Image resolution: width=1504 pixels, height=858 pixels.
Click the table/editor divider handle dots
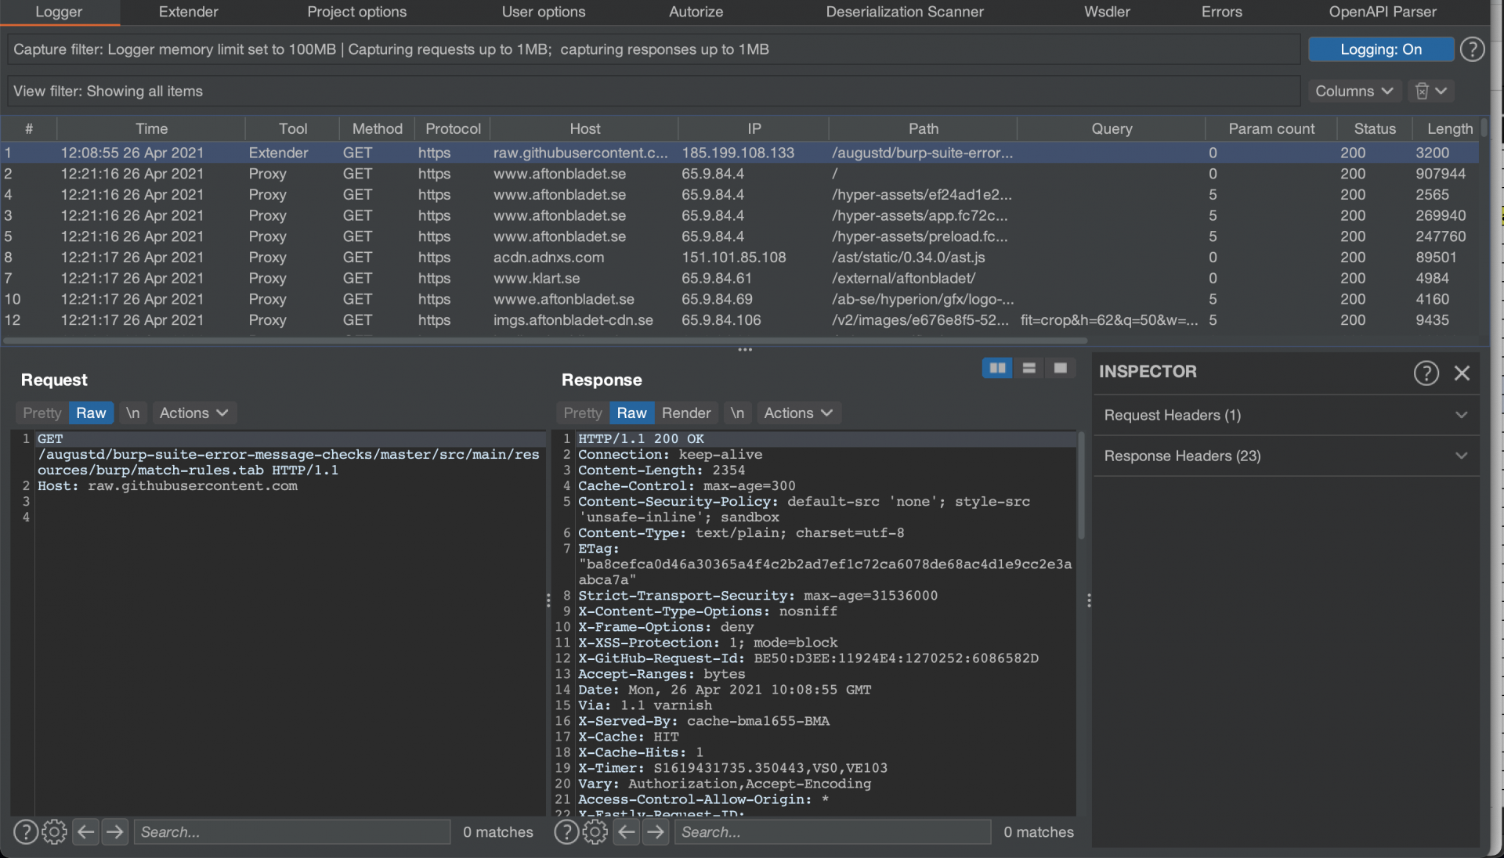[744, 349]
